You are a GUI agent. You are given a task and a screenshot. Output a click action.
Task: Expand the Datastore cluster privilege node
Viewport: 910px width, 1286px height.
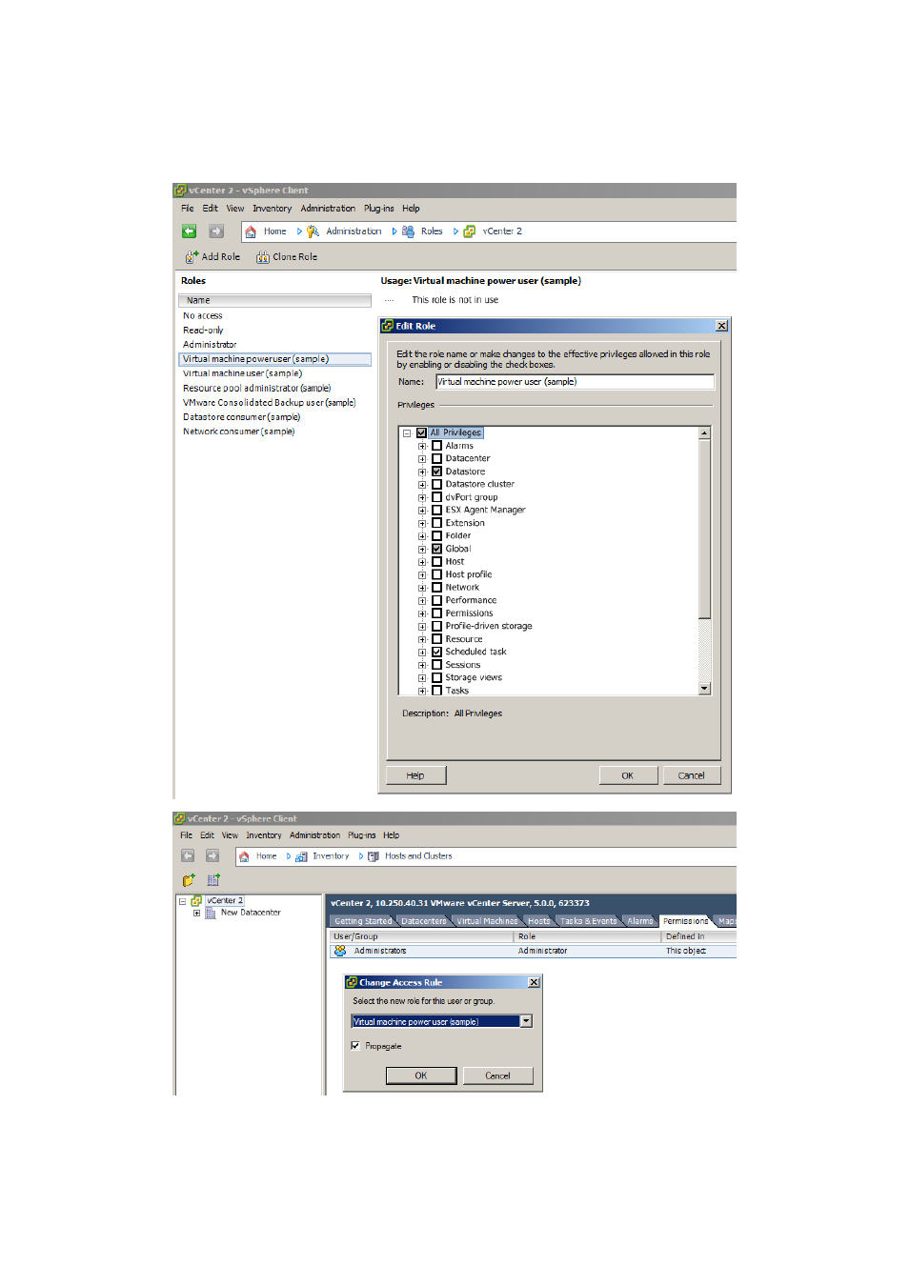coord(422,485)
